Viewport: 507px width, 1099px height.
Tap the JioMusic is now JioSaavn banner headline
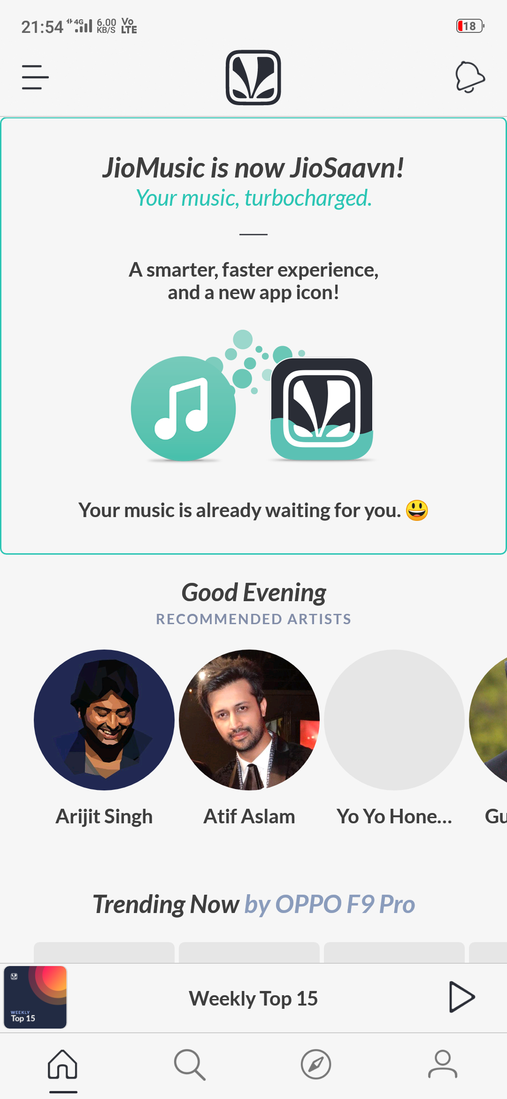tap(253, 168)
